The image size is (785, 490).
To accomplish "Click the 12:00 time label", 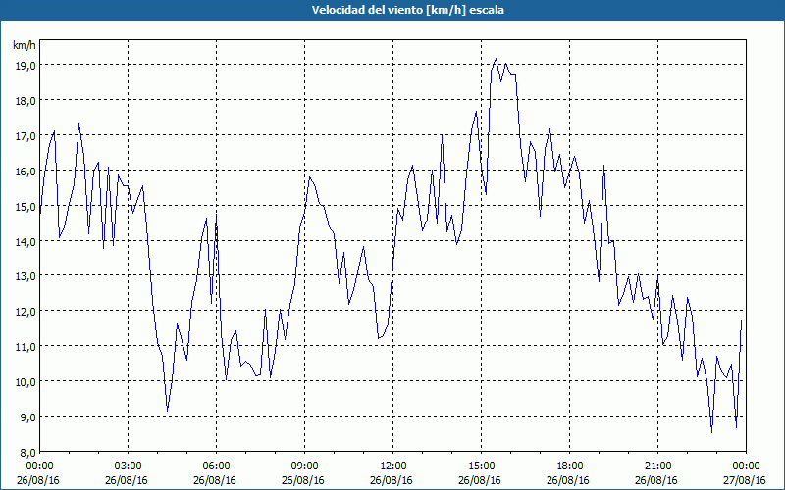I will [393, 465].
